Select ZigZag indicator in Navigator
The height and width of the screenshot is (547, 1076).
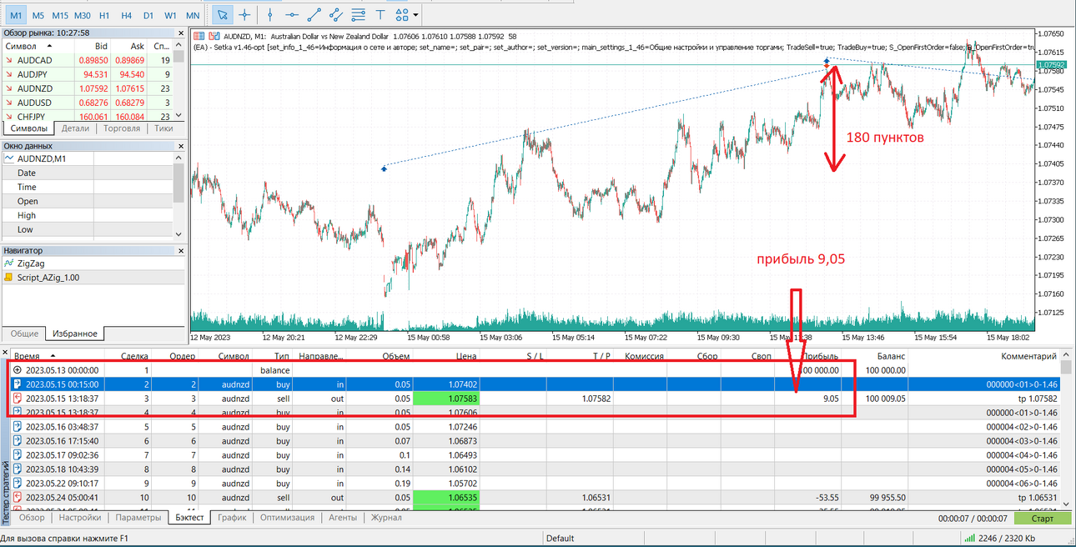(31, 263)
